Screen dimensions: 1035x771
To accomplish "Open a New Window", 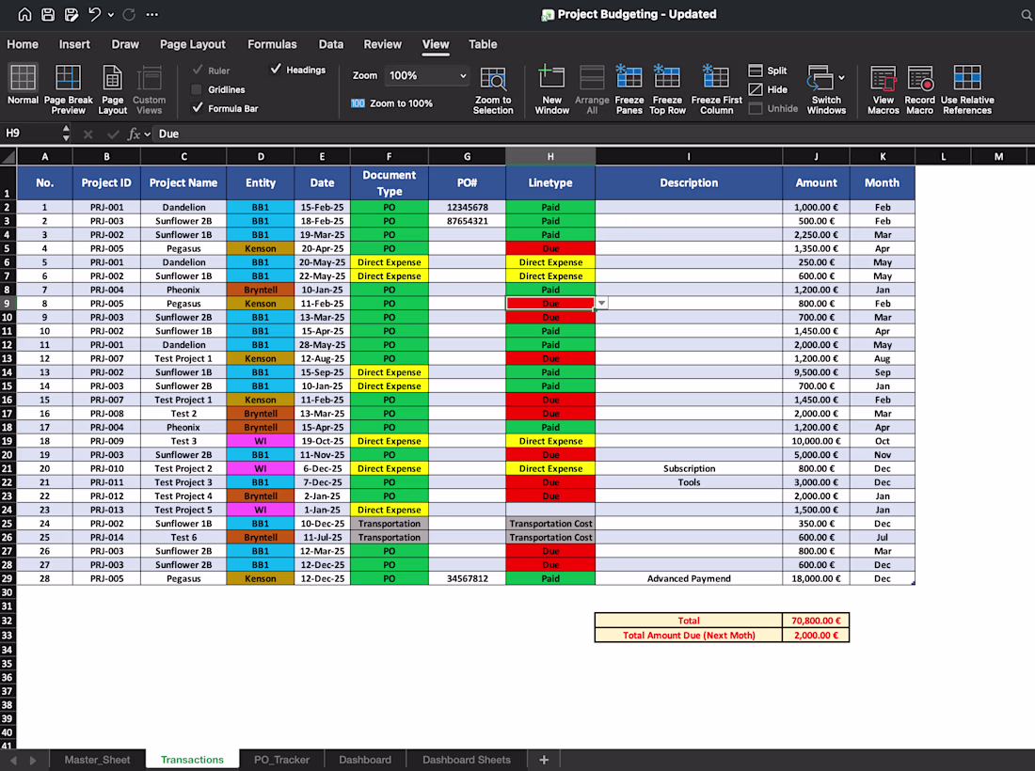I will click(x=551, y=89).
